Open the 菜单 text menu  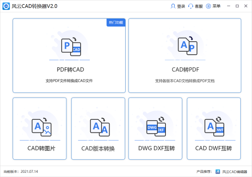(x=216, y=6)
